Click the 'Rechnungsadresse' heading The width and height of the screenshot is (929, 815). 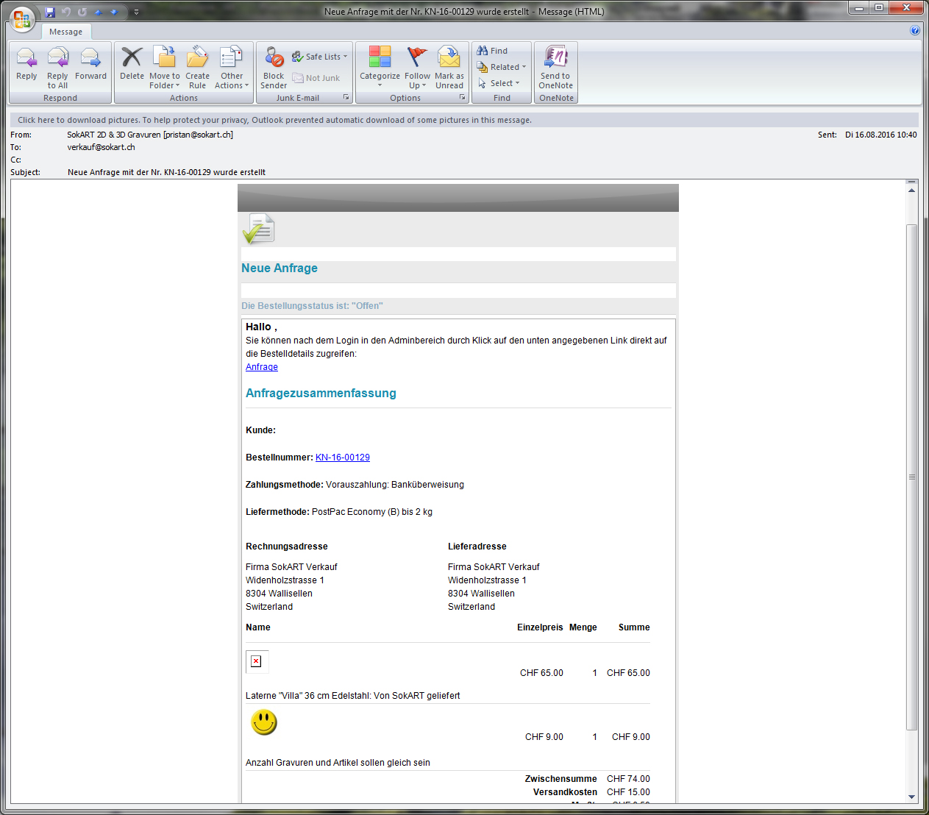click(x=287, y=547)
